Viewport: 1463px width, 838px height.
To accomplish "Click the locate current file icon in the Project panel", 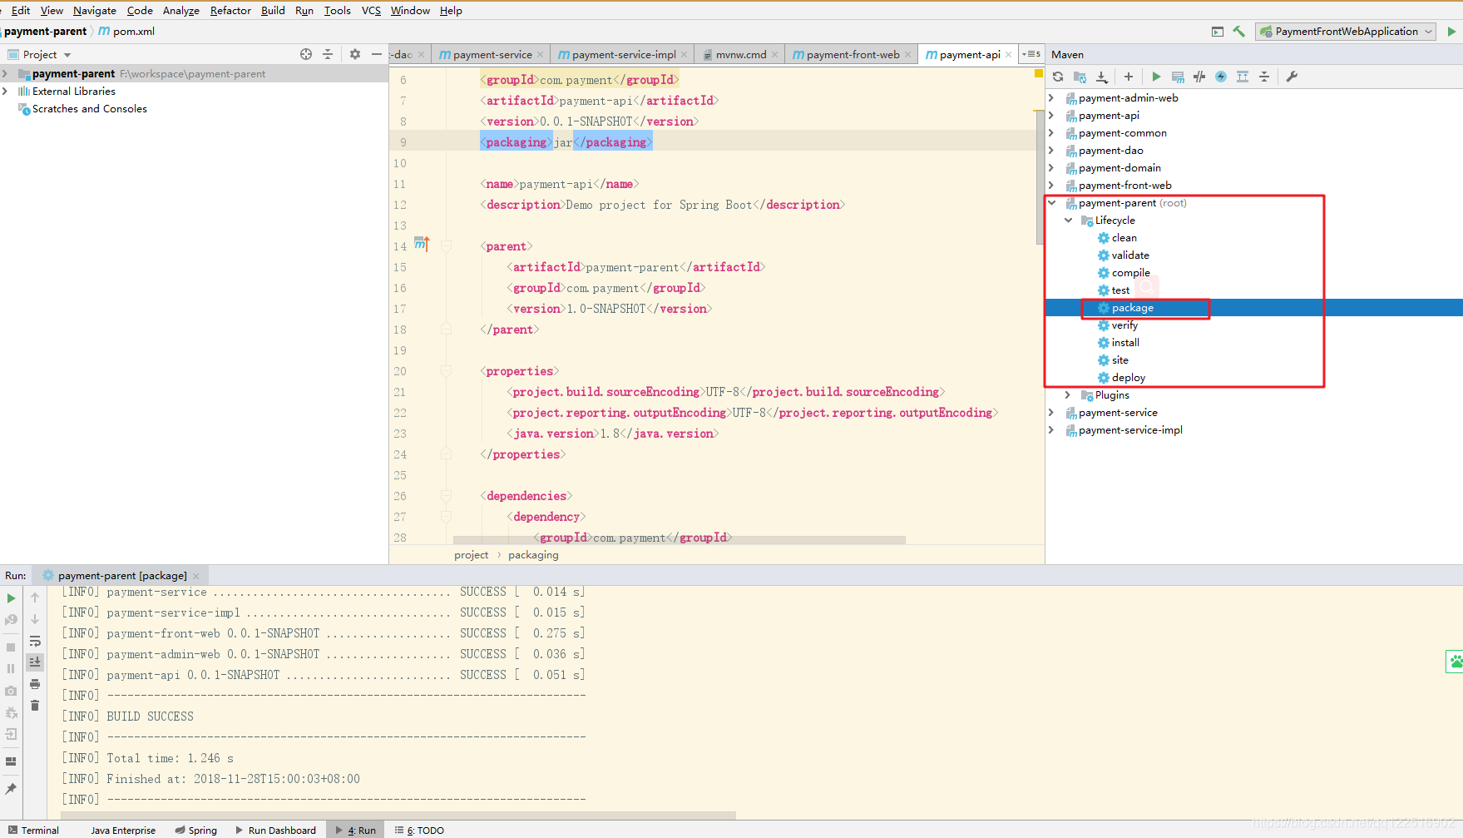I will 306,54.
